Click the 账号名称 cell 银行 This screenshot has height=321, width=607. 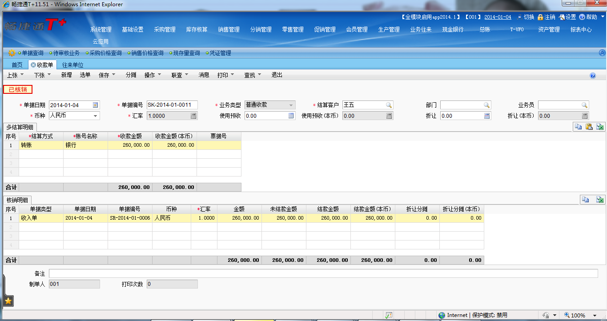point(85,145)
